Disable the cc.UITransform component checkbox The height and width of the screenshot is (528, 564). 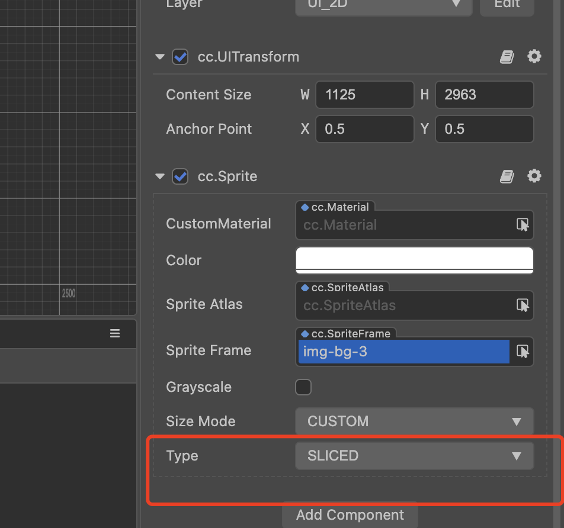coord(180,57)
